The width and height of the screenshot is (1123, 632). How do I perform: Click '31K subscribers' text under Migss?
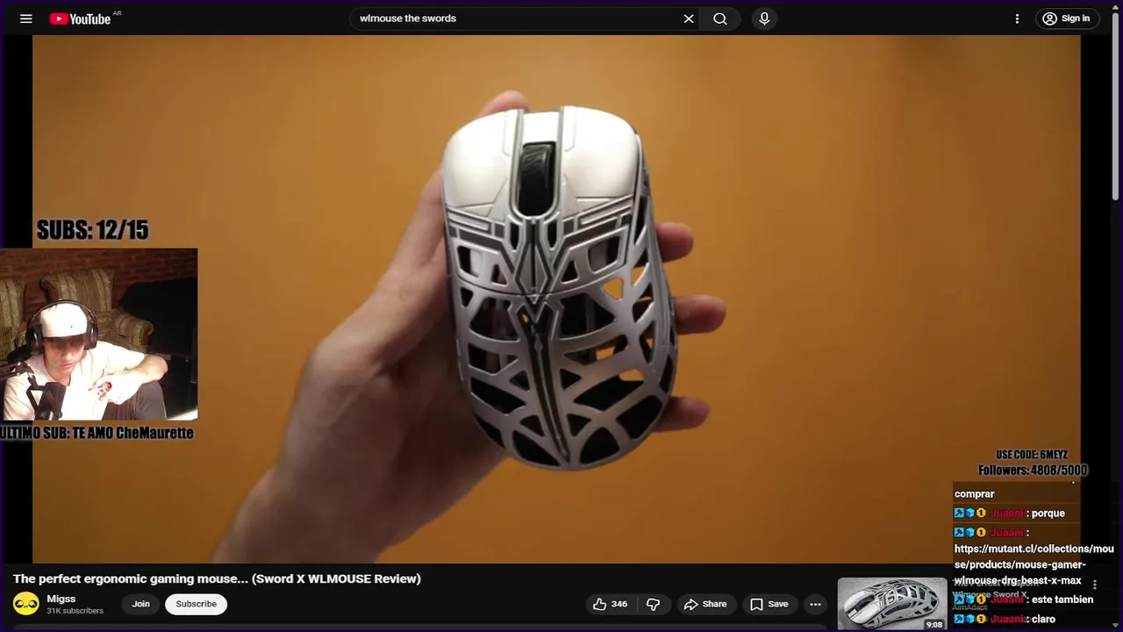click(75, 611)
